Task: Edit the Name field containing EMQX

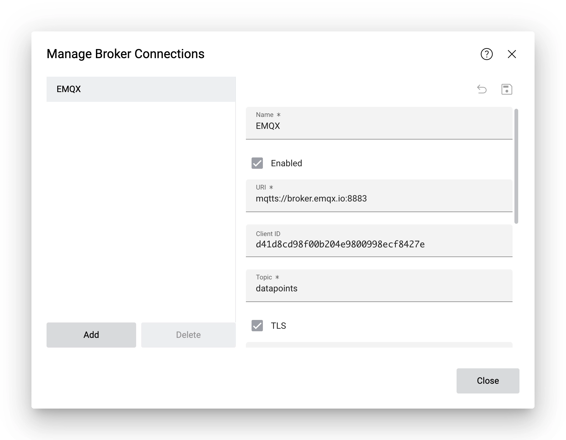Action: pos(377,126)
